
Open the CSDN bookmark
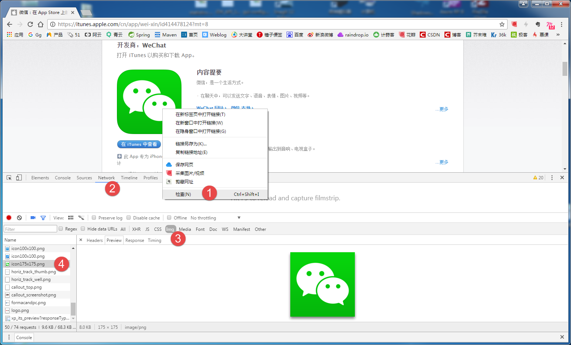430,35
